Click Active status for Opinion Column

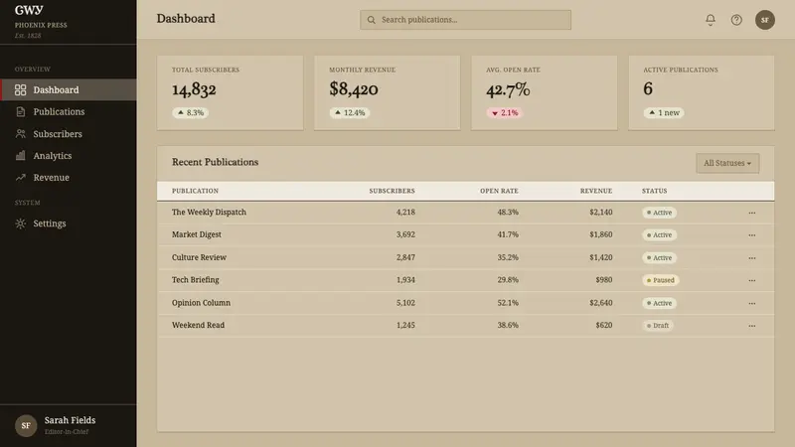pyautogui.click(x=659, y=303)
